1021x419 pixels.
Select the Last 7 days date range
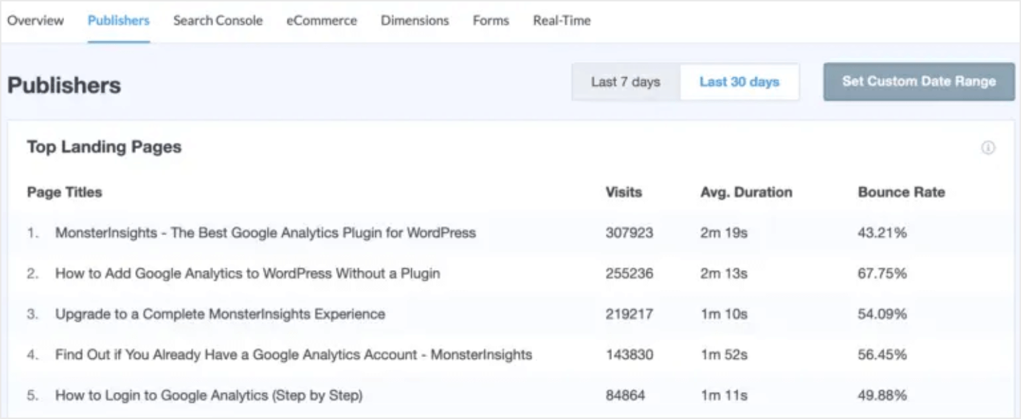[x=625, y=82]
